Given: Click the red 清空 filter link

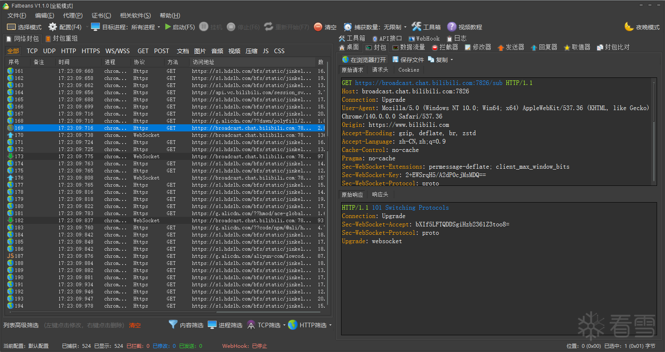Looking at the screenshot, I should pyautogui.click(x=135, y=325).
